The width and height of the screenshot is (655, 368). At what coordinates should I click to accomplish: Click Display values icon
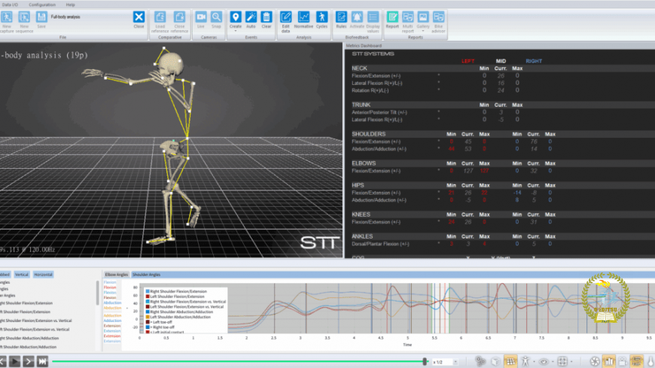(373, 17)
